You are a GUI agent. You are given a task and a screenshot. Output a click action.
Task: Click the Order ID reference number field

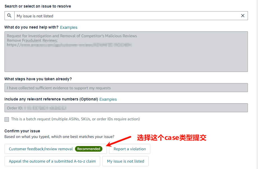tap(126, 108)
